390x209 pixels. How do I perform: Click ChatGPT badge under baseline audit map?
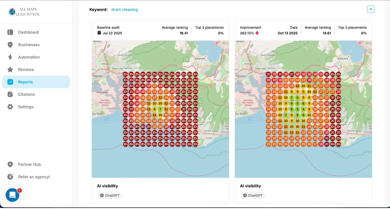[x=110, y=195]
